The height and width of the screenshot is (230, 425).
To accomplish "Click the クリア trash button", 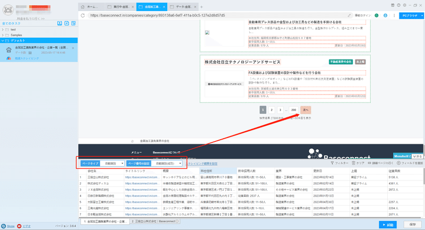I will pos(358,163).
